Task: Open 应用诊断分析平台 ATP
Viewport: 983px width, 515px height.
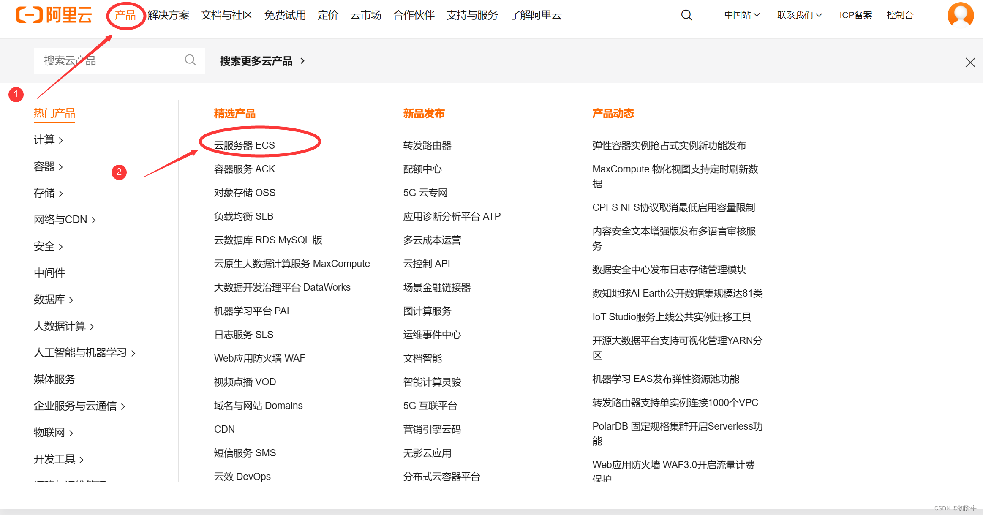Action: pos(452,216)
